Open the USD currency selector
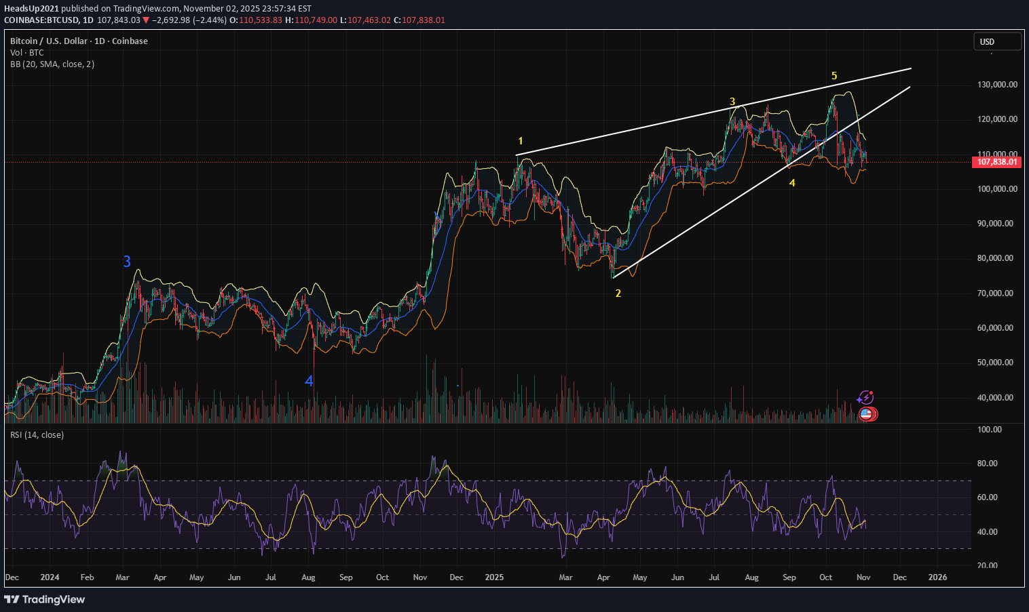The image size is (1029, 612). click(x=996, y=41)
